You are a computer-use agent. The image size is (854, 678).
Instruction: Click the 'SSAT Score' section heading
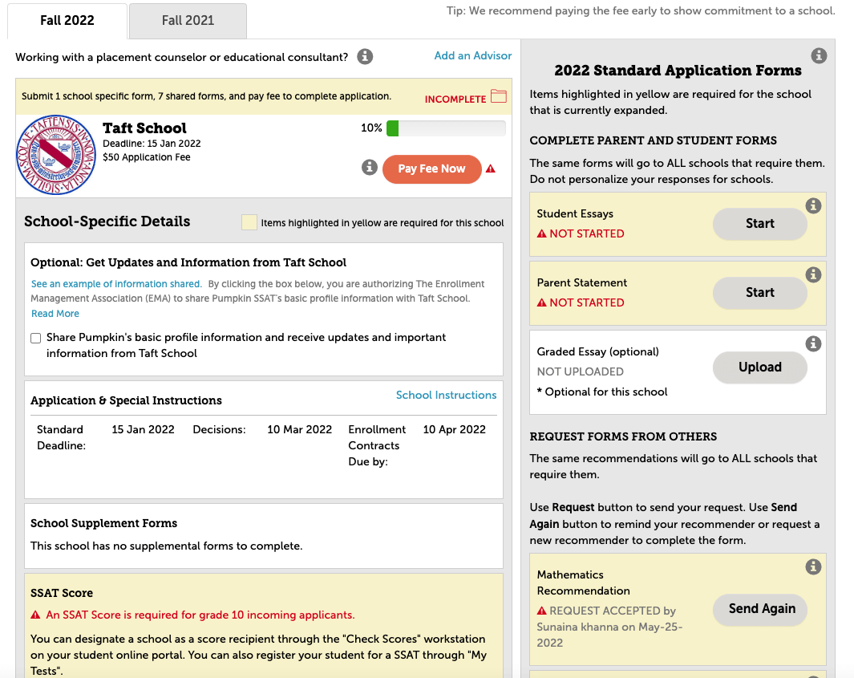tap(62, 593)
